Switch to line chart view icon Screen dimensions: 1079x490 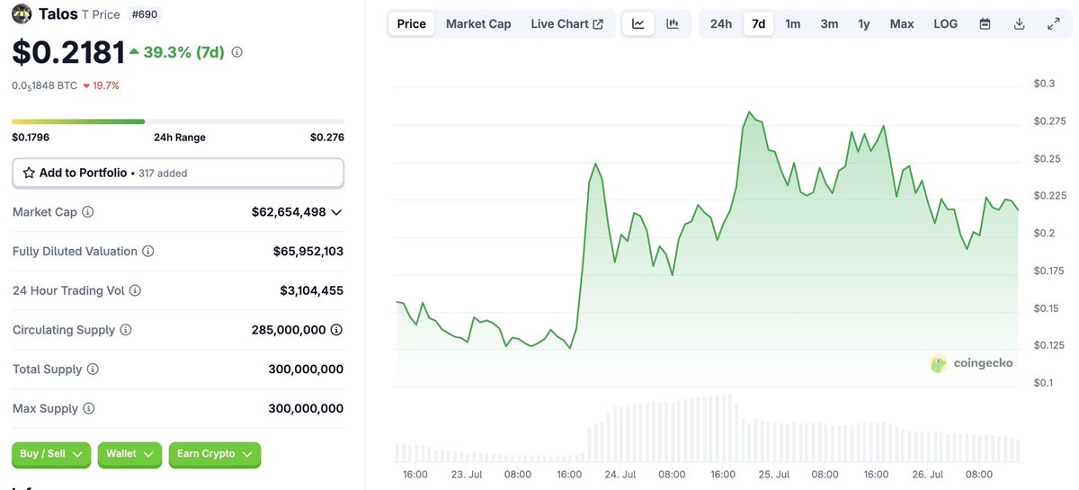638,24
